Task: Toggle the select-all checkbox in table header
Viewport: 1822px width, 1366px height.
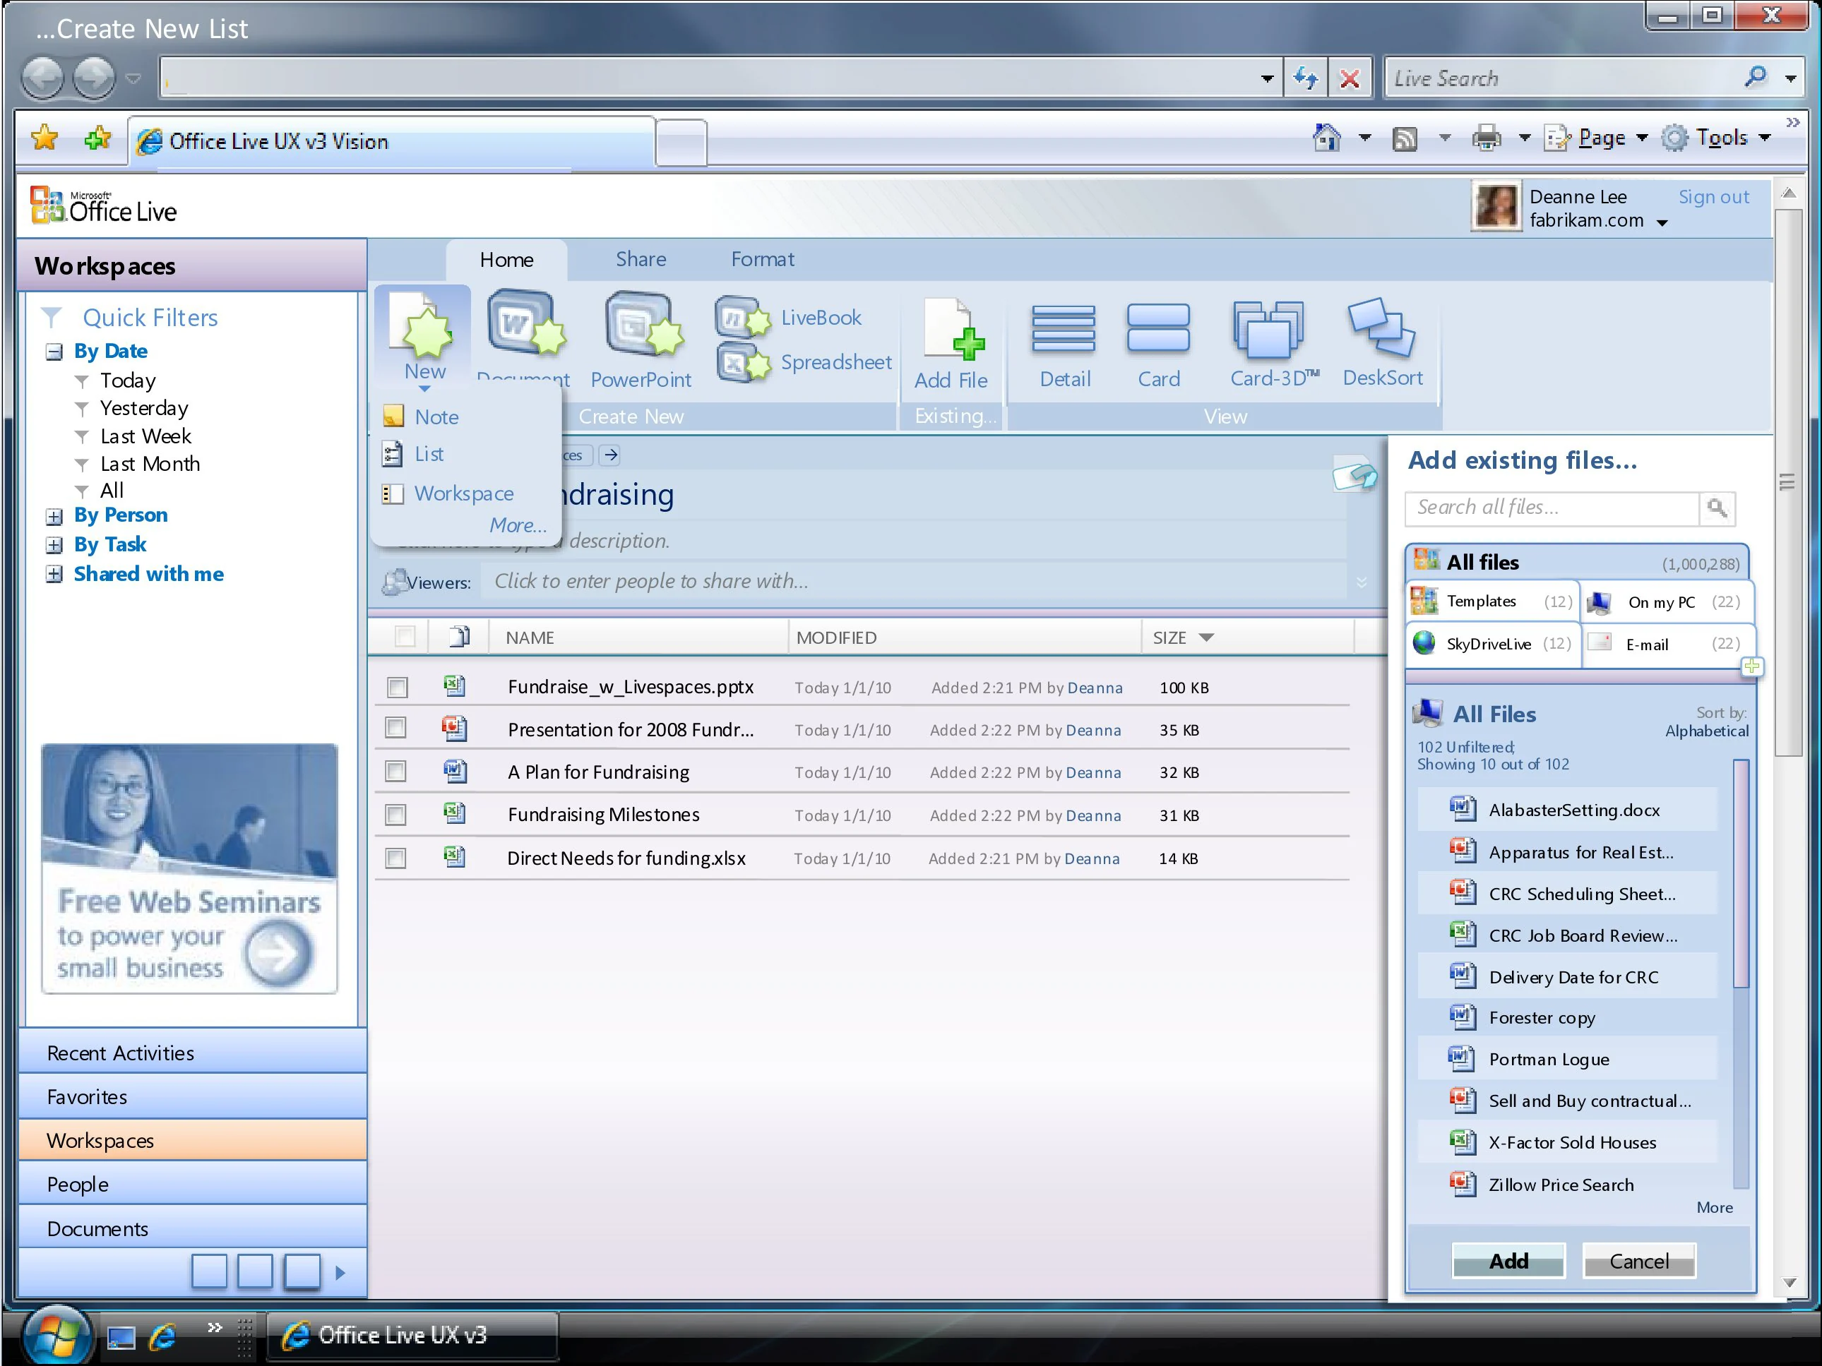Action: click(405, 637)
